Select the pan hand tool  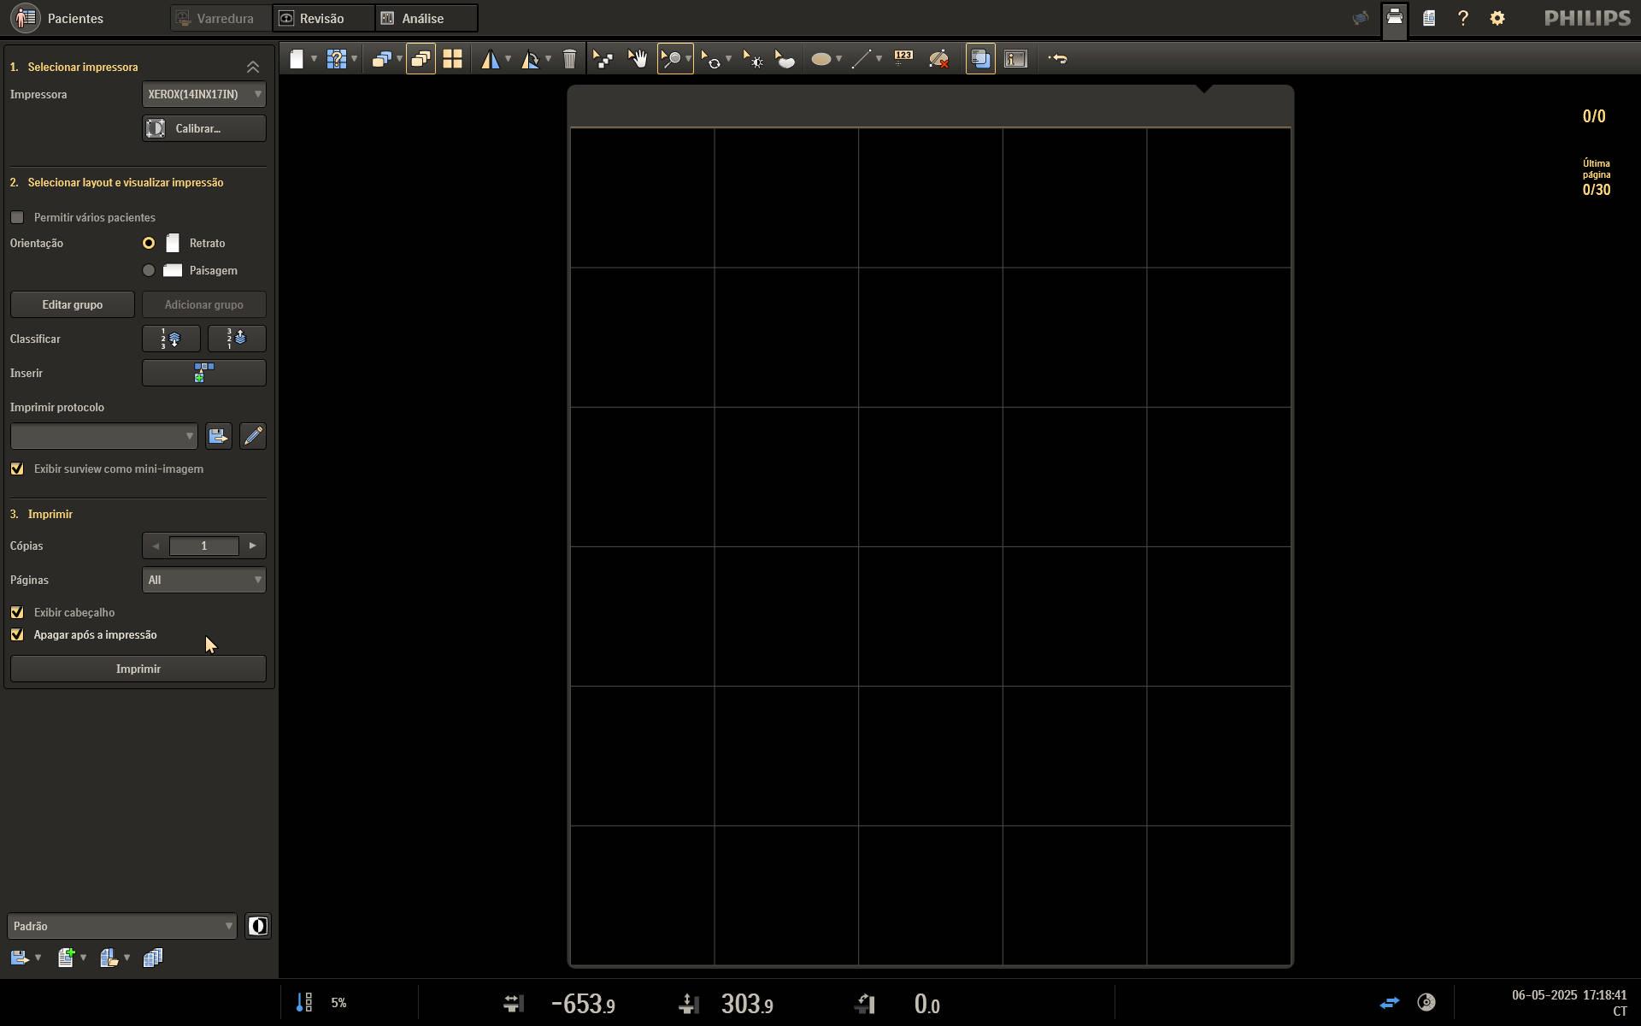pyautogui.click(x=637, y=59)
